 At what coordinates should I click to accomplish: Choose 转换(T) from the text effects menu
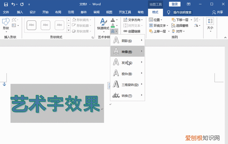128,95
